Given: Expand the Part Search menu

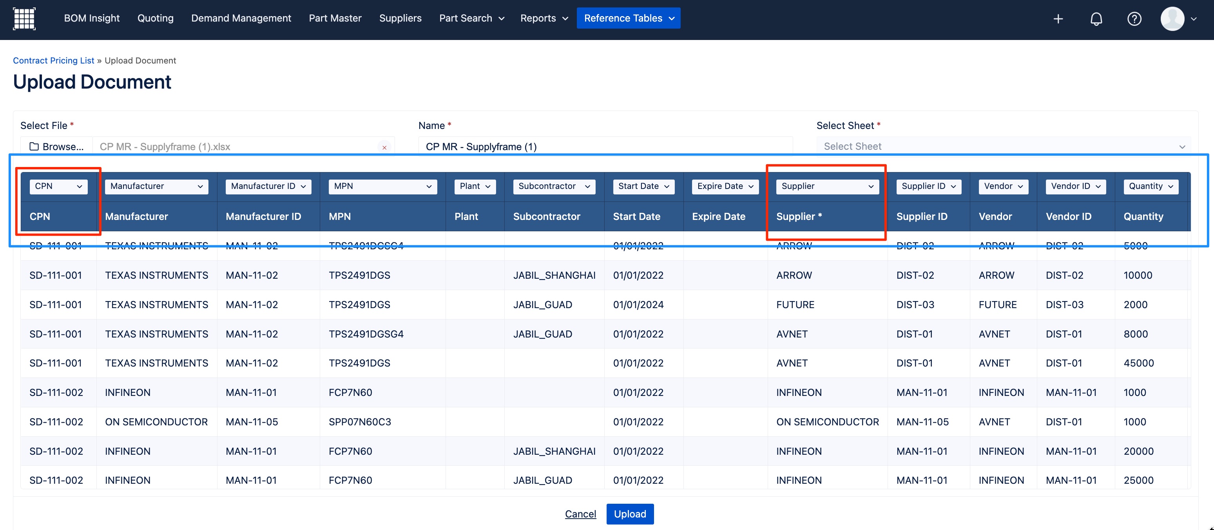Looking at the screenshot, I should (x=471, y=18).
